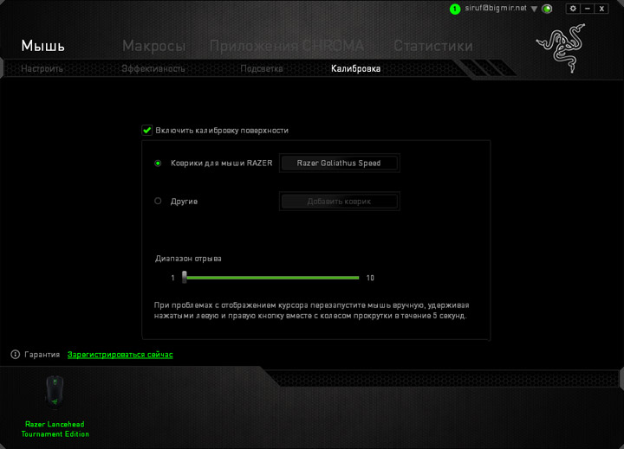Click the Razer snake logo

point(561,48)
